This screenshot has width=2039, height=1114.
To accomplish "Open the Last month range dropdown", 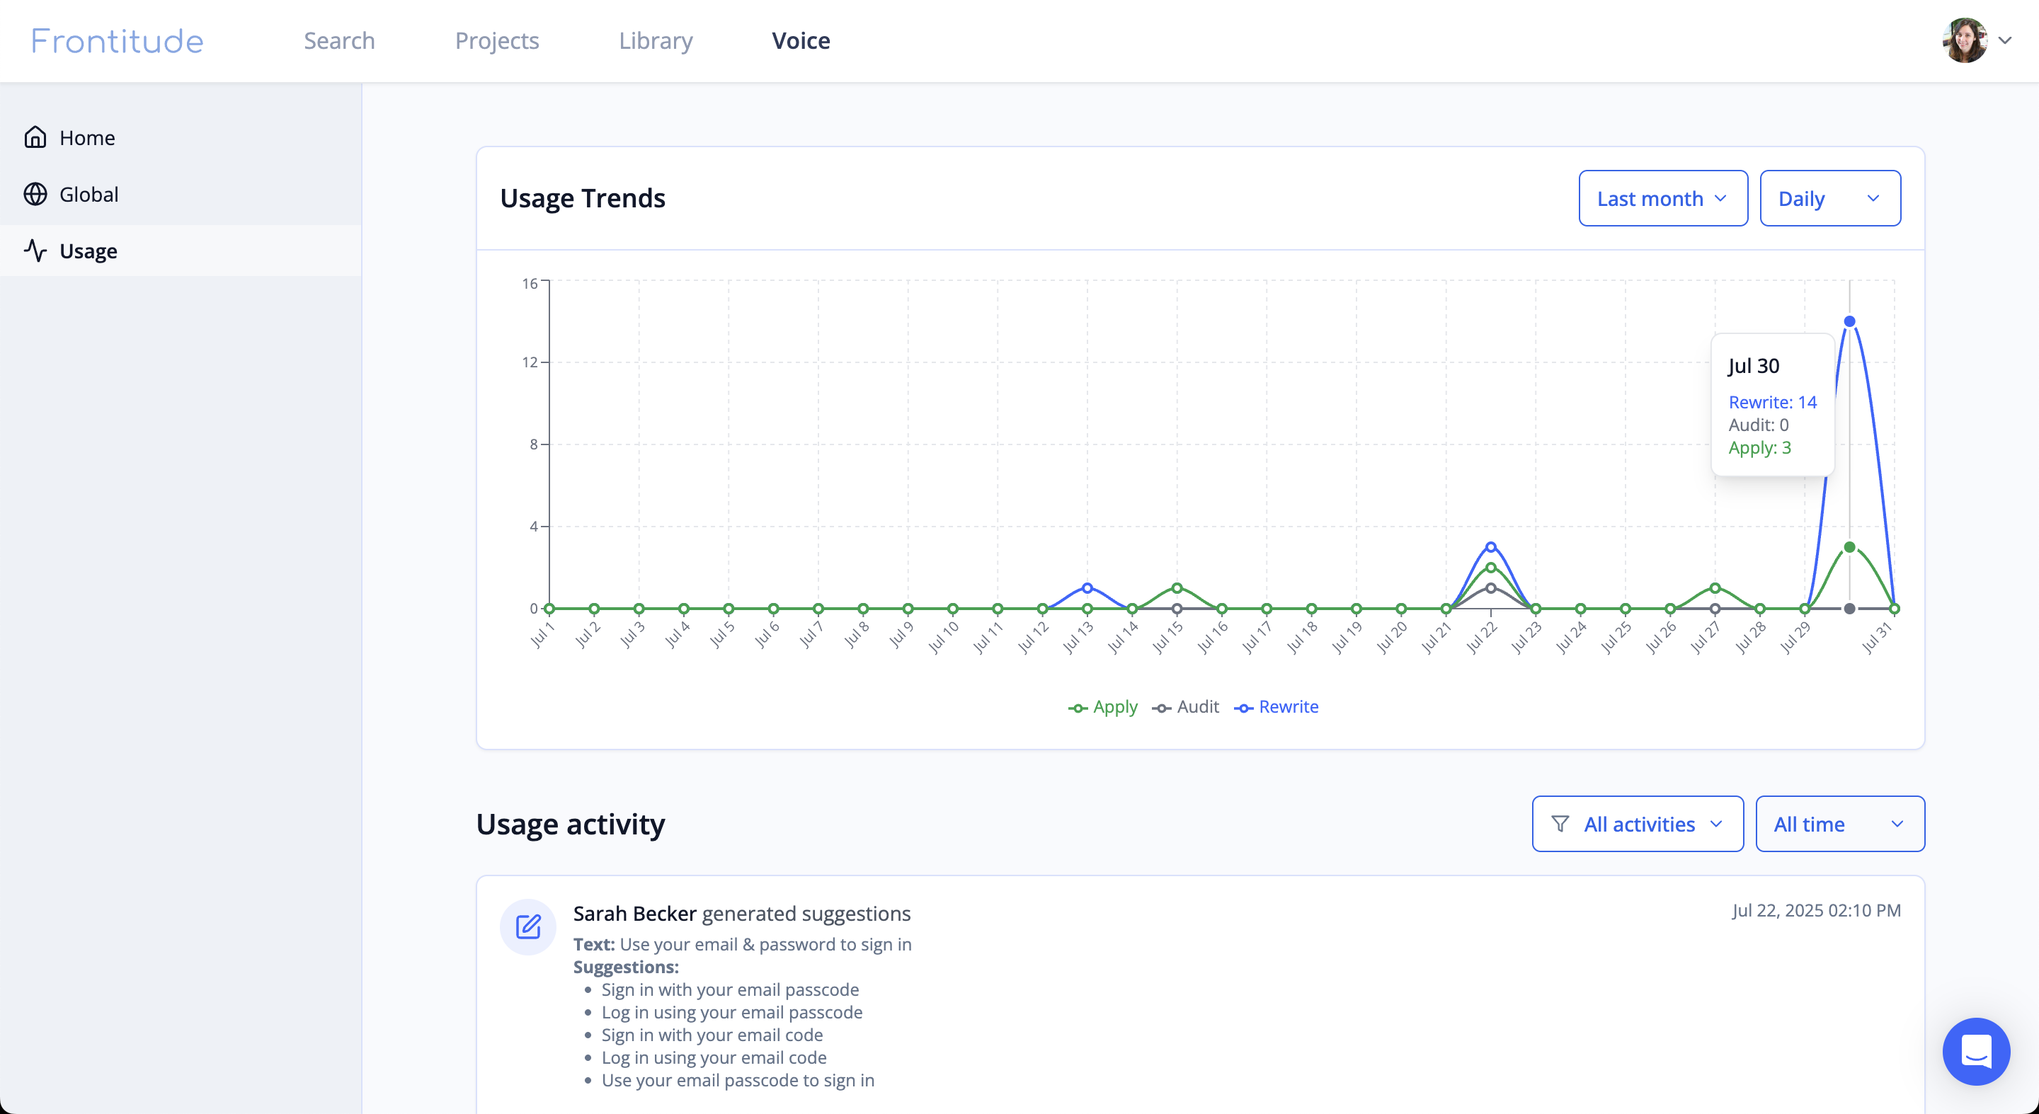I will (x=1663, y=197).
